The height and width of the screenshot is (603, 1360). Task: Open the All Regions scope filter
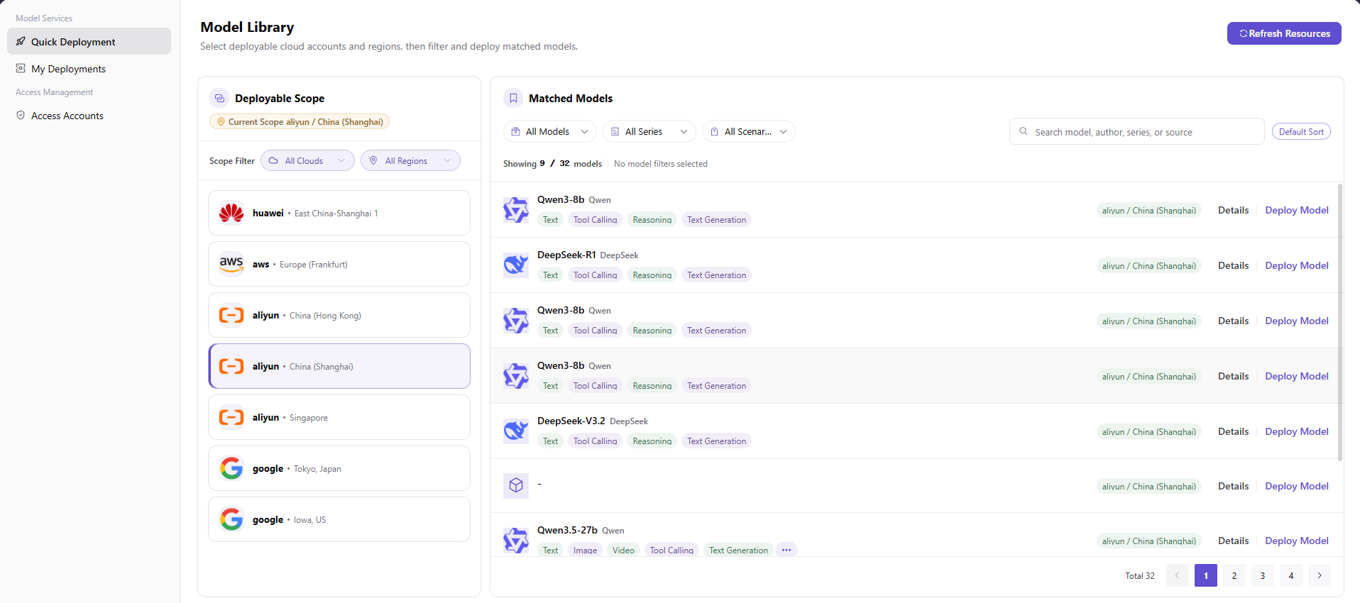pyautogui.click(x=410, y=161)
